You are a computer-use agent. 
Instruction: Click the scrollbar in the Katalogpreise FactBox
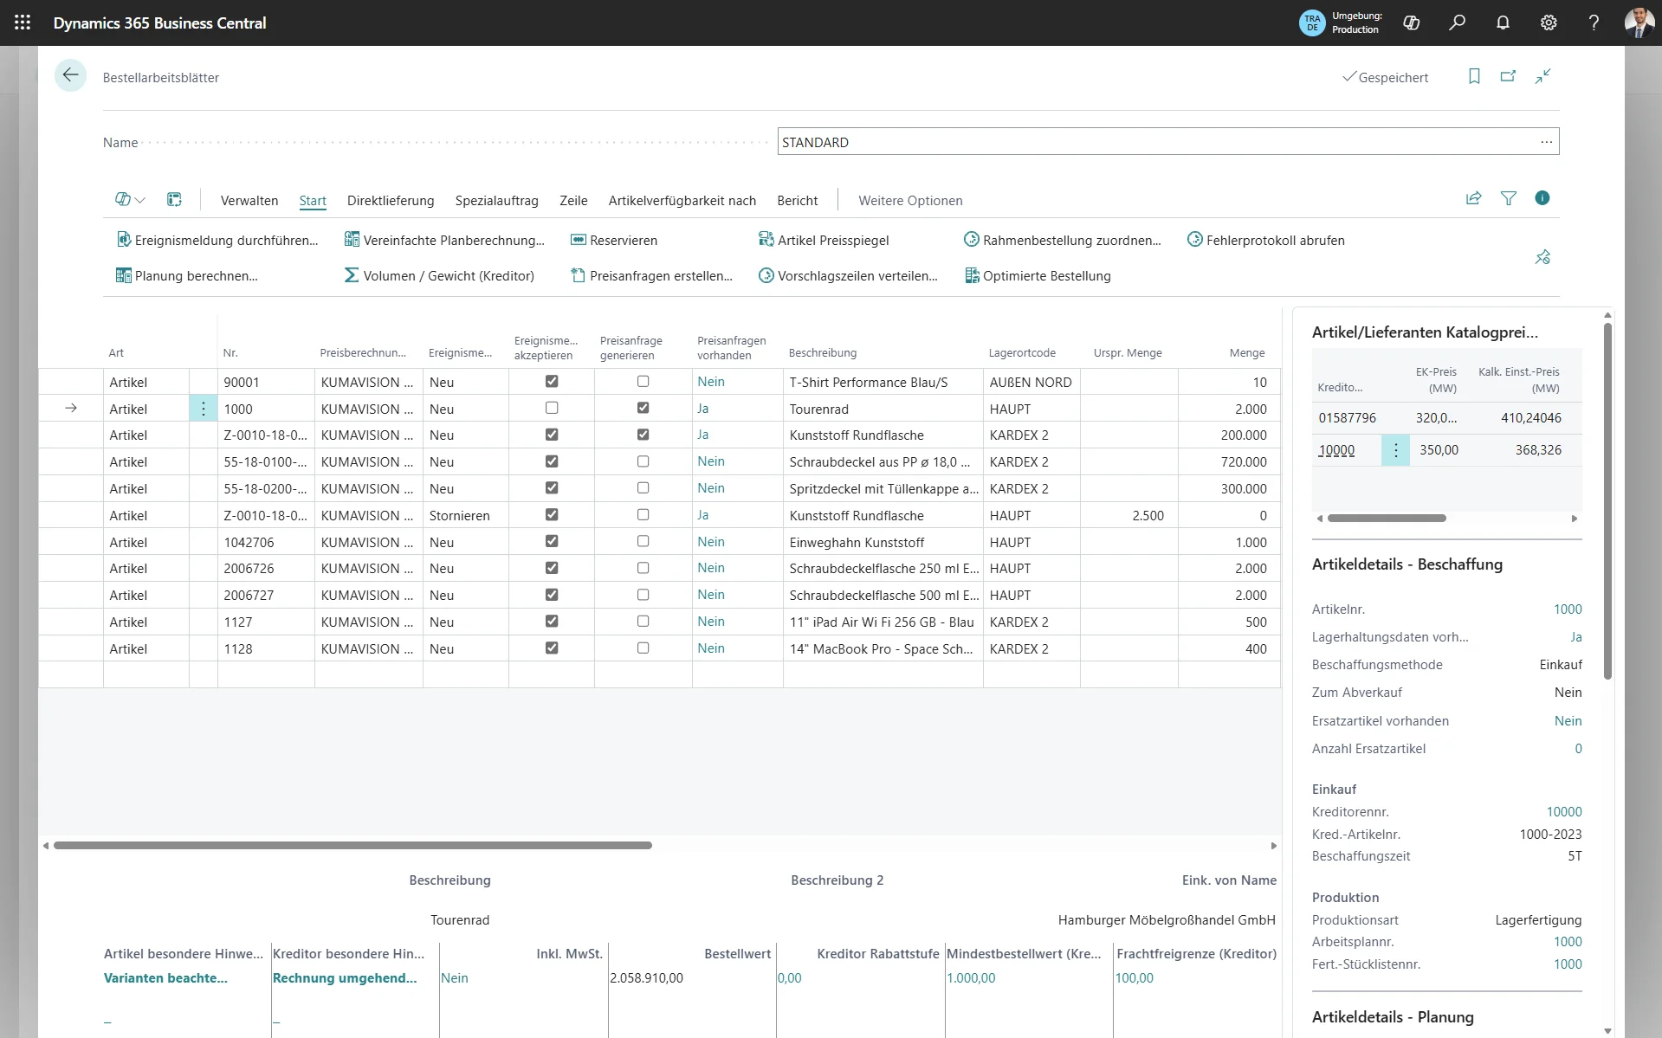(1387, 519)
